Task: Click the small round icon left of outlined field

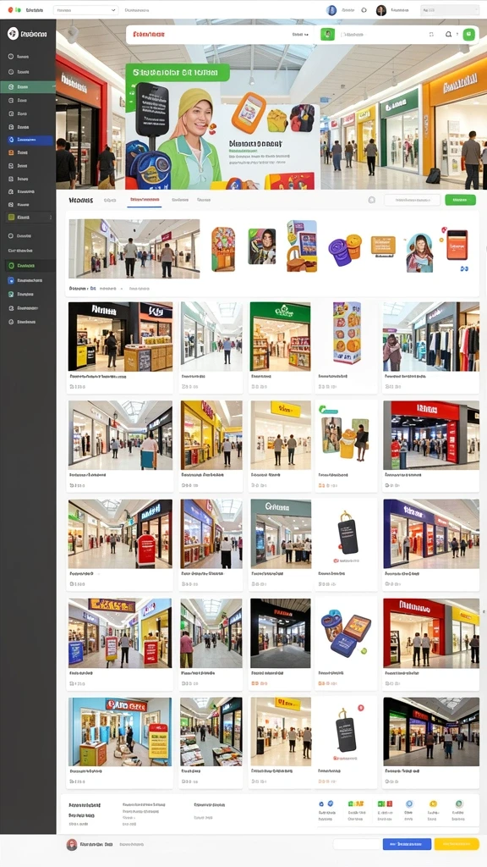Action: (x=372, y=200)
